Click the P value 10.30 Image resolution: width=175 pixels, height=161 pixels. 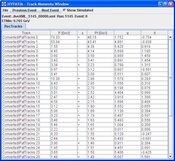coord(55,79)
